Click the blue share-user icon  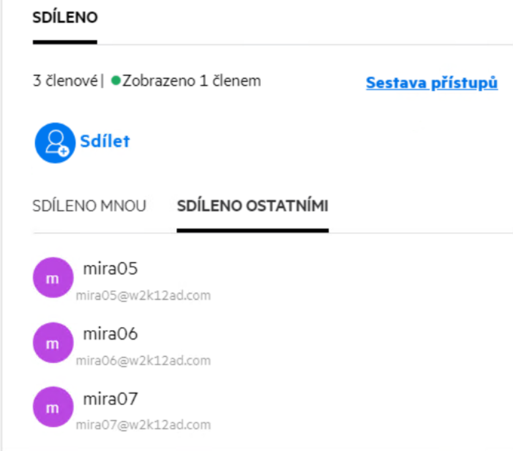54,143
